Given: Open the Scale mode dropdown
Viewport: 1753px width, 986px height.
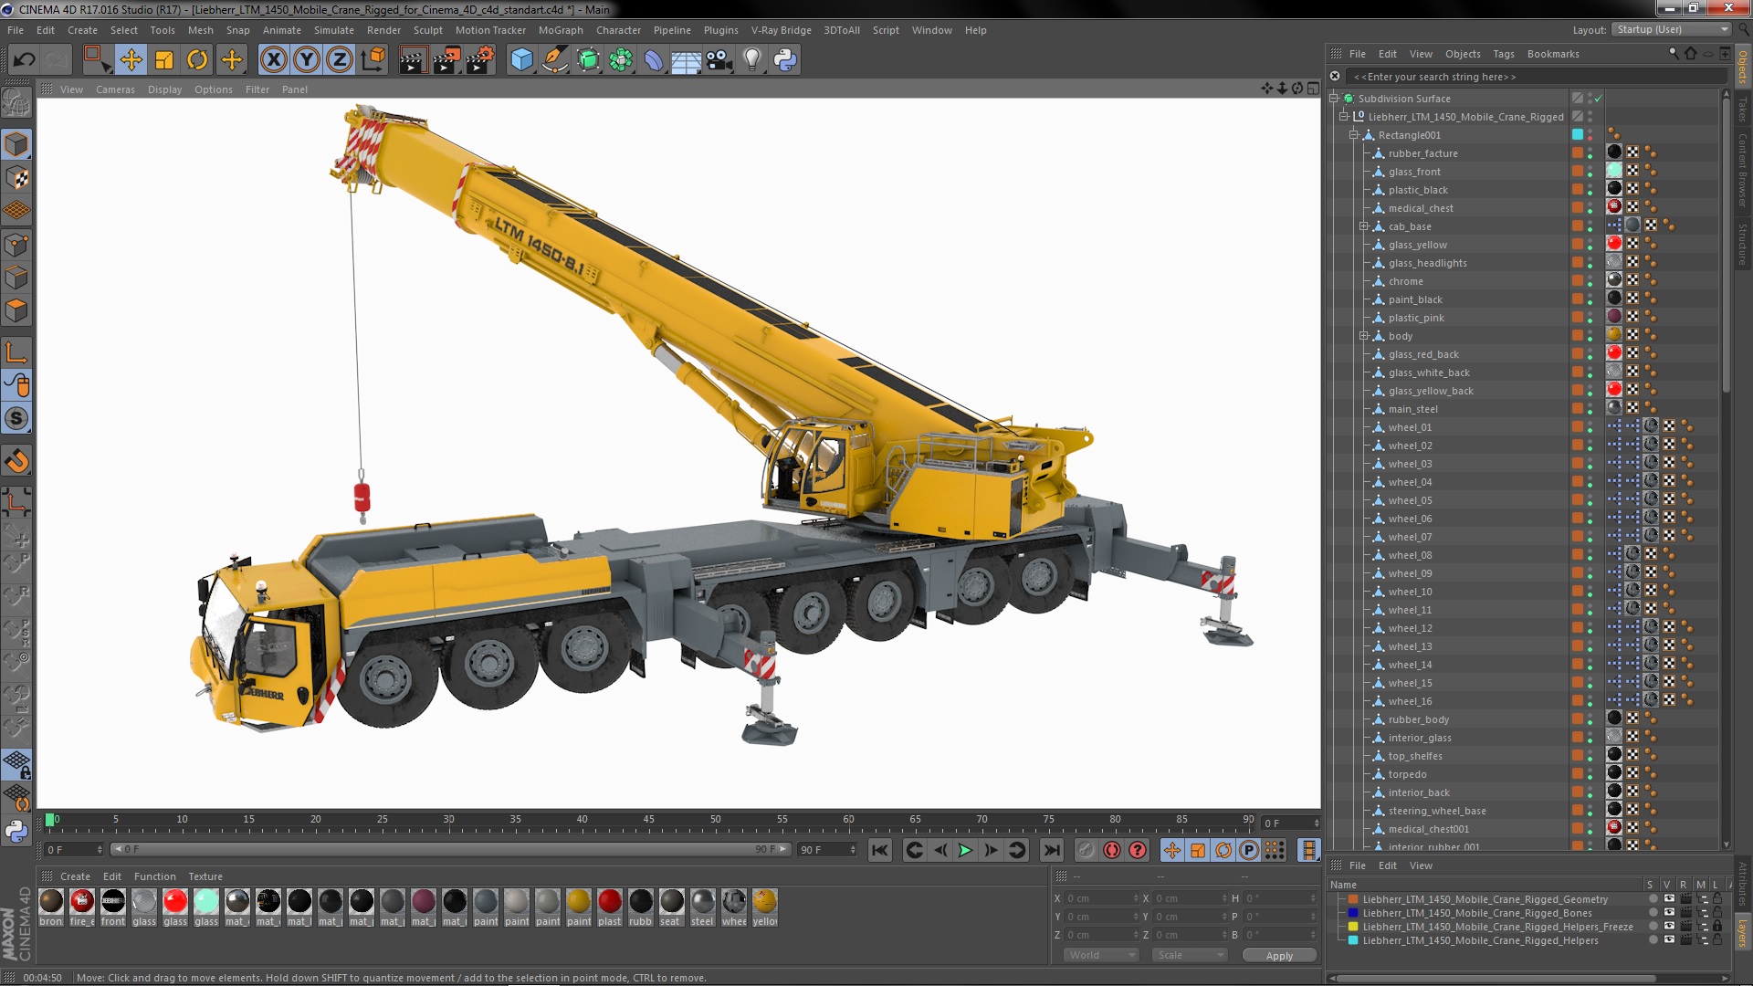Looking at the screenshot, I should [x=1189, y=955].
